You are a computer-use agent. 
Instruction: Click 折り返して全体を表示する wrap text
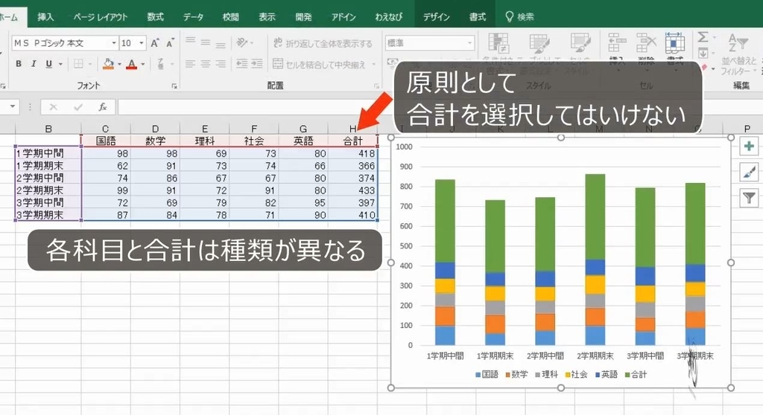click(323, 43)
